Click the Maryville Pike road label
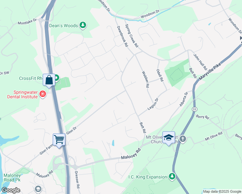The width and height of the screenshot is (242, 194). (210, 71)
